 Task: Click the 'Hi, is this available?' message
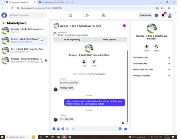pyautogui.click(x=69, y=82)
